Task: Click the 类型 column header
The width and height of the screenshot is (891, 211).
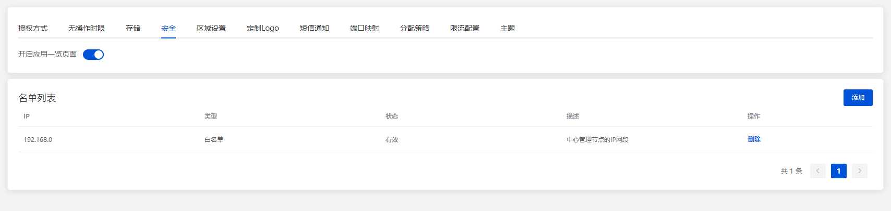Action: [211, 116]
